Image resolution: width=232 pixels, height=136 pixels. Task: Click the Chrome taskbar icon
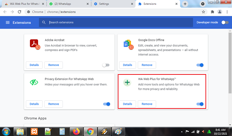[x=90, y=132]
